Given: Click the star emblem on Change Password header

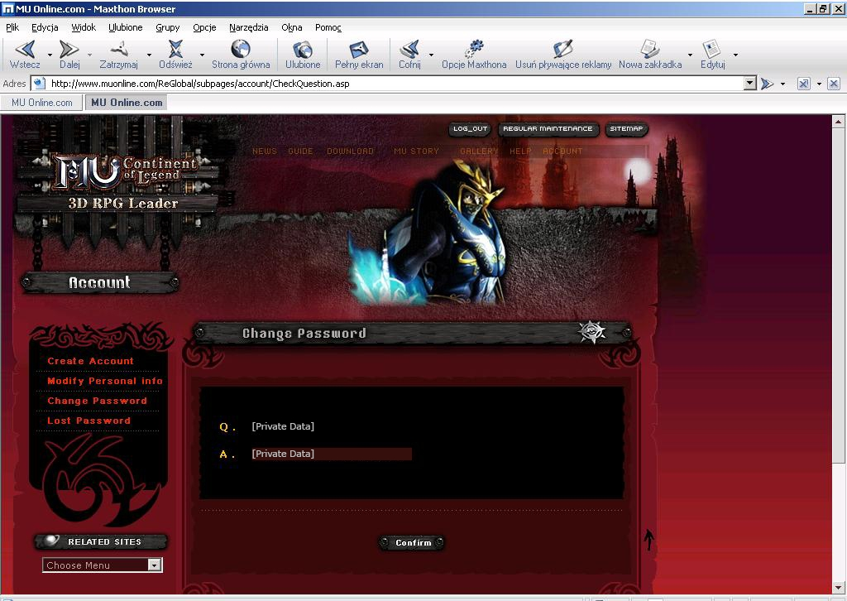Looking at the screenshot, I should click(x=591, y=332).
